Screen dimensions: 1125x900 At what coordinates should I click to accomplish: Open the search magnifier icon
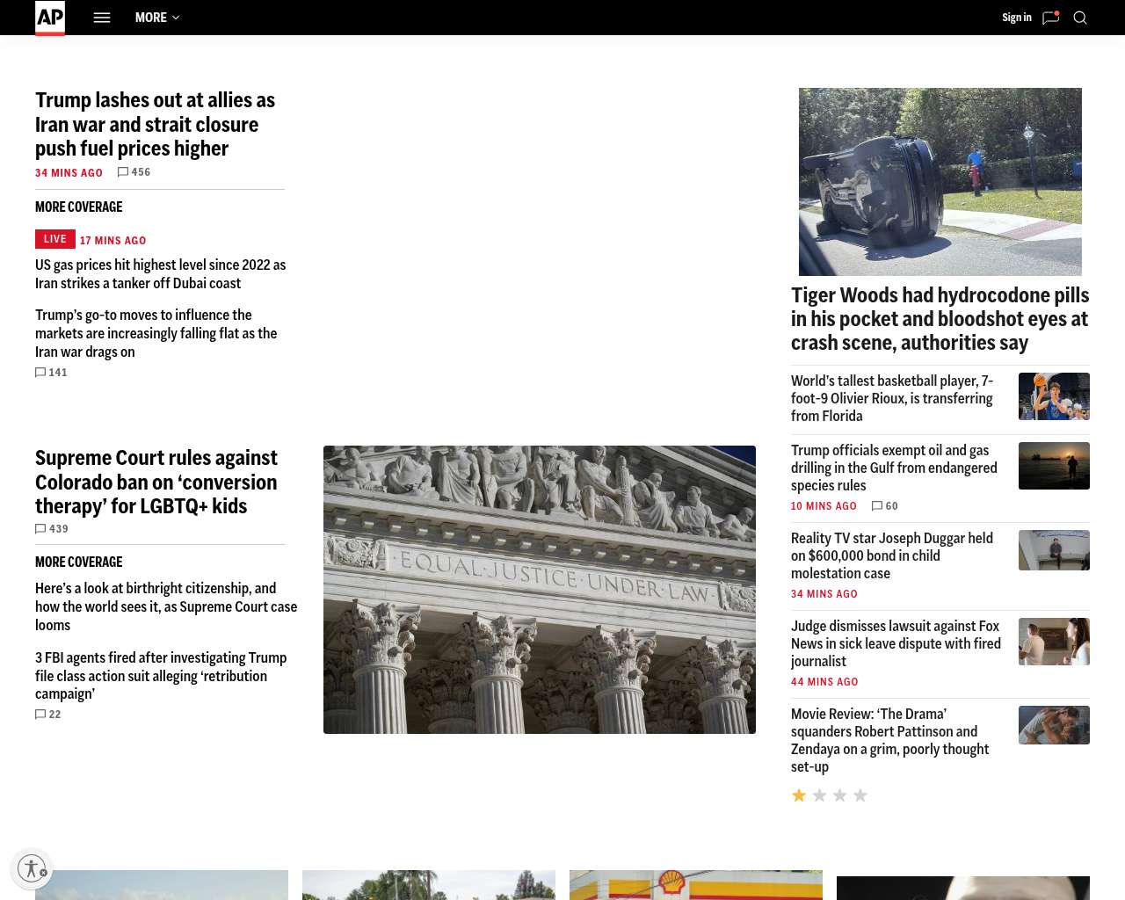coord(1080,18)
